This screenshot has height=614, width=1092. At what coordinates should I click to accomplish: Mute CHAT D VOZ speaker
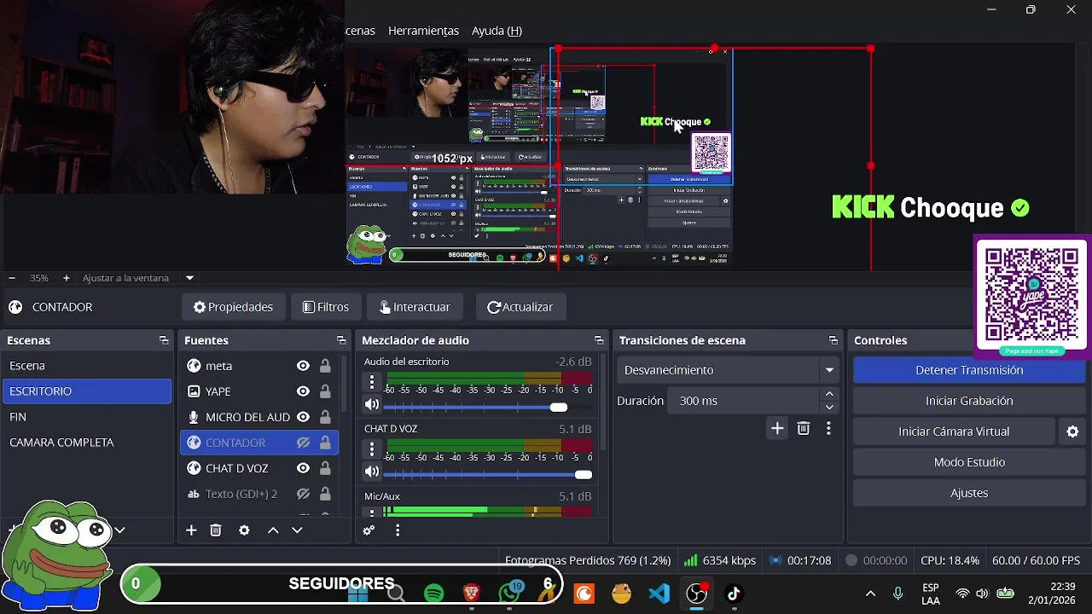[372, 472]
